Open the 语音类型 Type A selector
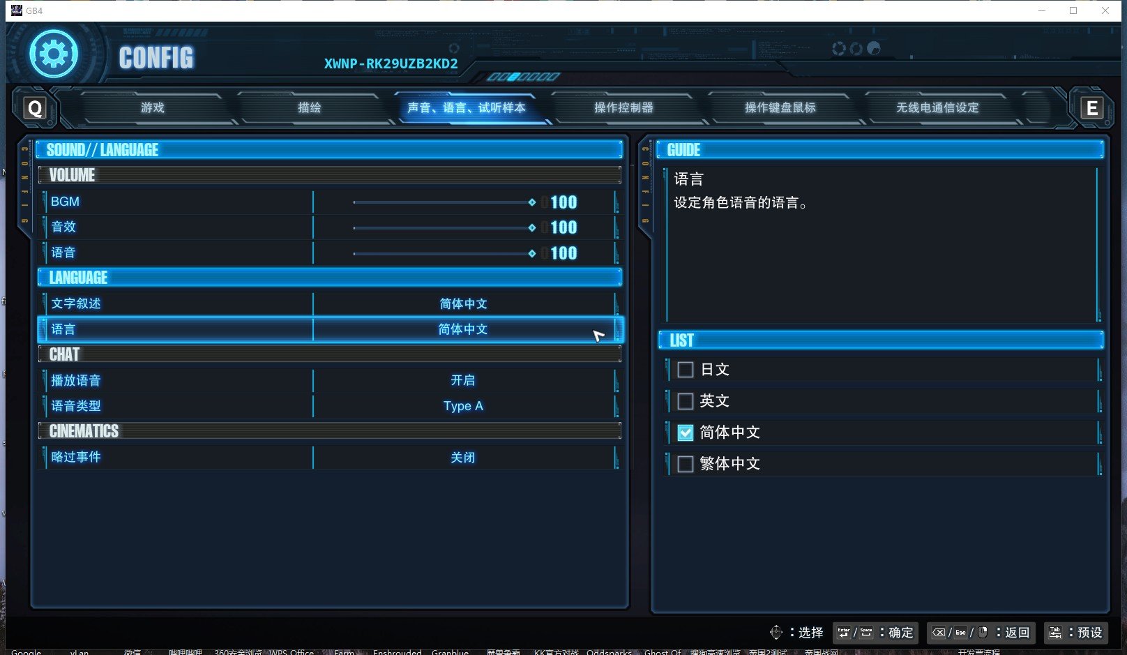 pyautogui.click(x=463, y=406)
